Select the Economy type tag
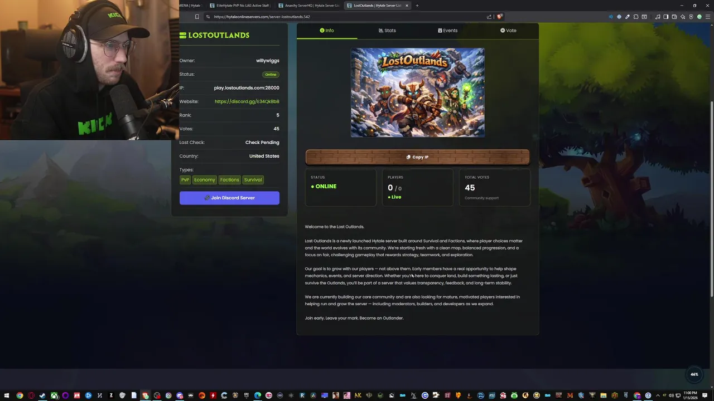The width and height of the screenshot is (714, 401). (x=205, y=180)
